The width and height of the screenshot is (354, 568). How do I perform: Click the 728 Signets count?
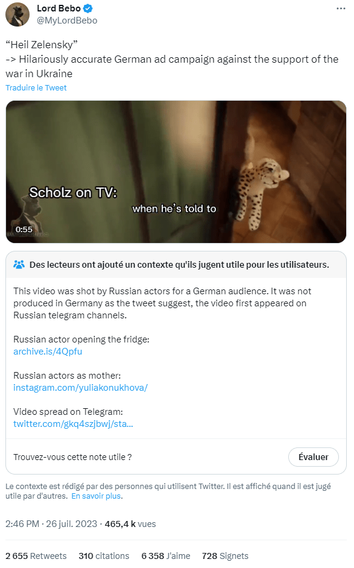click(x=225, y=556)
